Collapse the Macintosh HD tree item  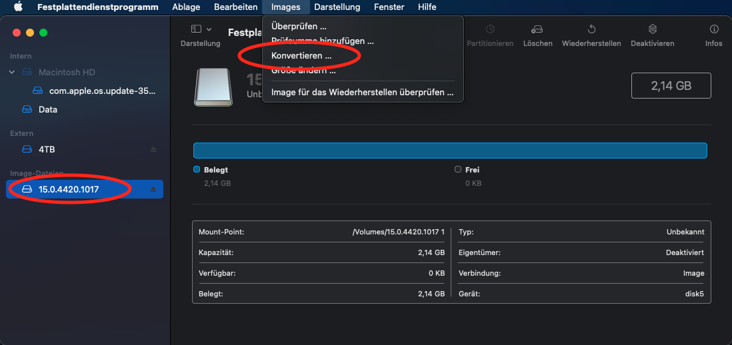(x=12, y=72)
